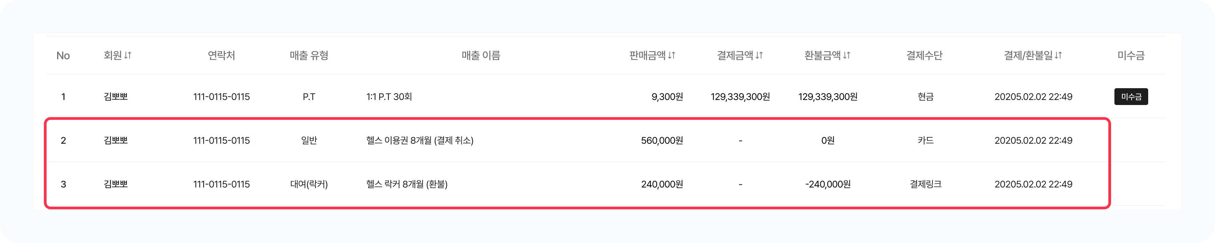Click the -240,000원 refund amount
This screenshot has height=243, width=1215.
pyautogui.click(x=828, y=184)
